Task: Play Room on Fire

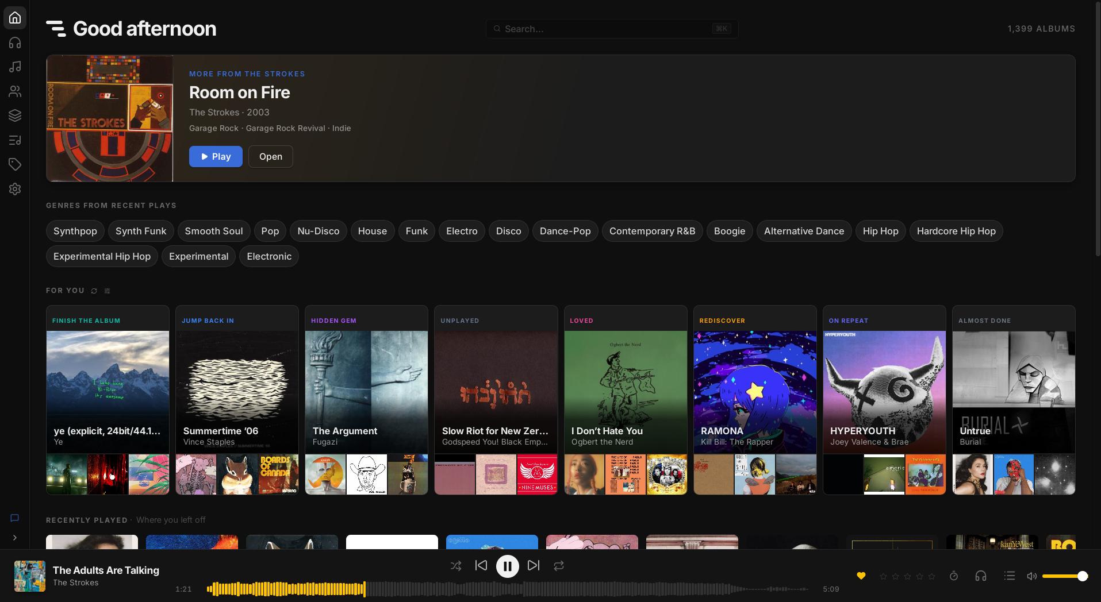Action: [x=216, y=156]
